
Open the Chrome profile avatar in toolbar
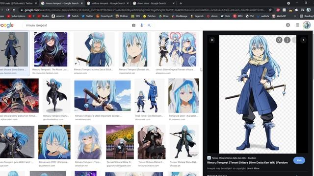tap(309, 10)
